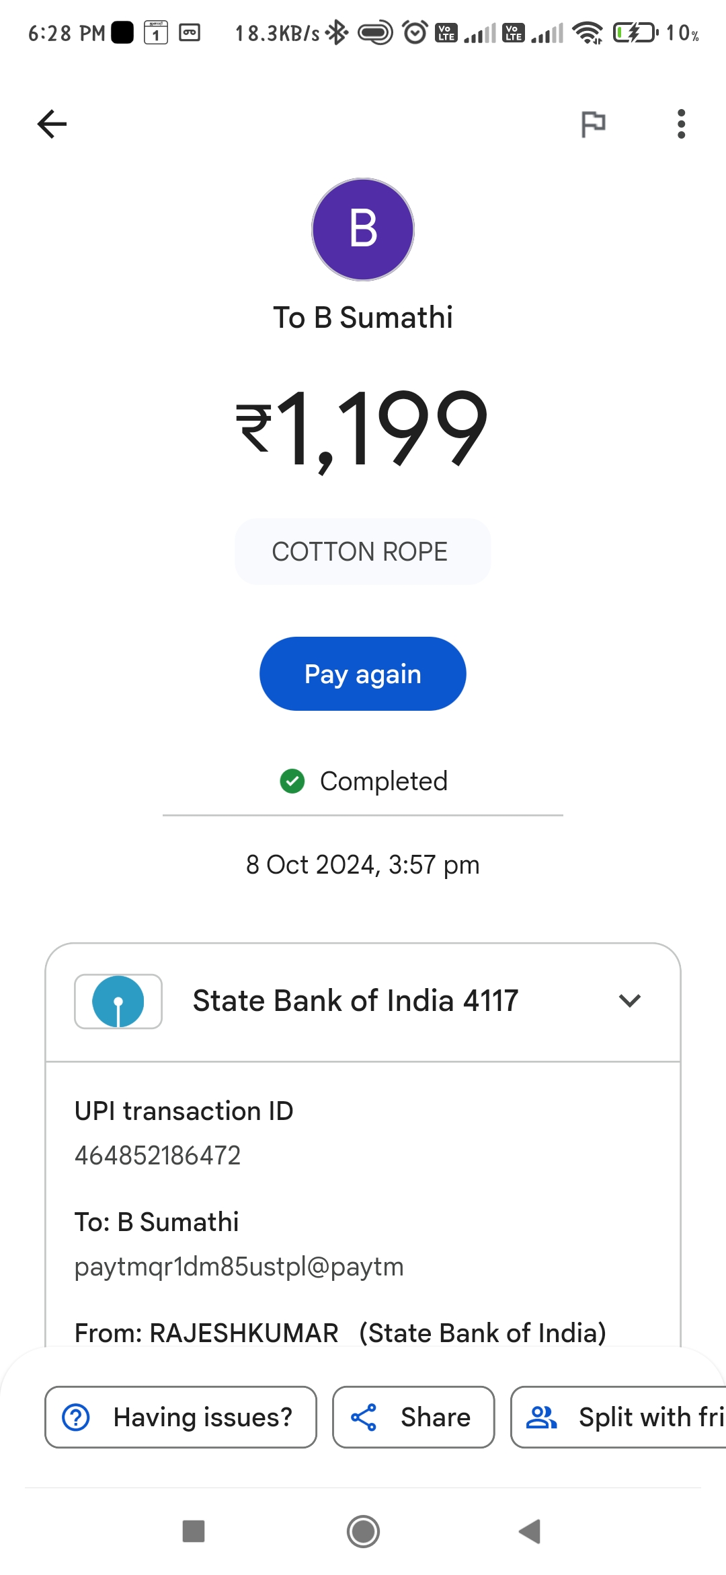
Task: Tap the green Completed checkmark icon
Action: click(x=292, y=781)
